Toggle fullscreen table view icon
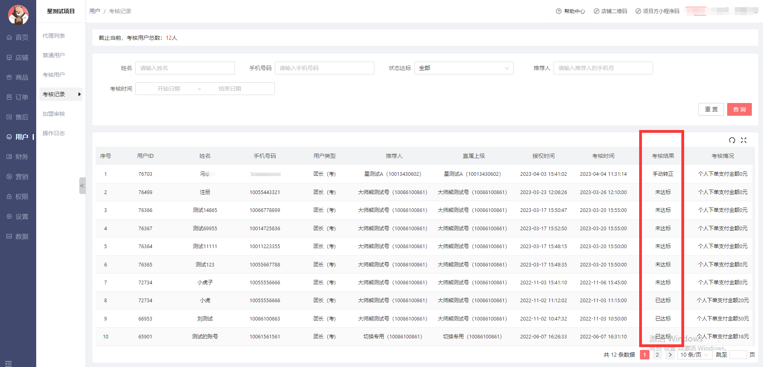Viewport: 763px width, 367px height. point(743,140)
